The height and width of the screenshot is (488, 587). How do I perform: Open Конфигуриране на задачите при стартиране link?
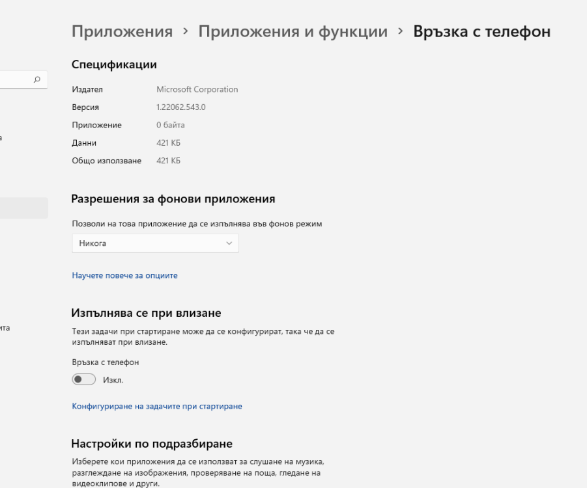[x=157, y=407]
